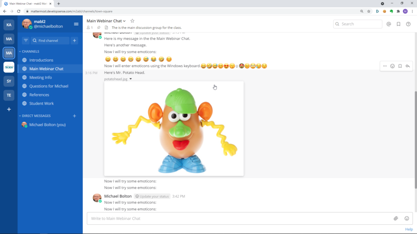Viewport: 417px width, 234px height.
Task: Focus the Search box
Action: pyautogui.click(x=358, y=24)
